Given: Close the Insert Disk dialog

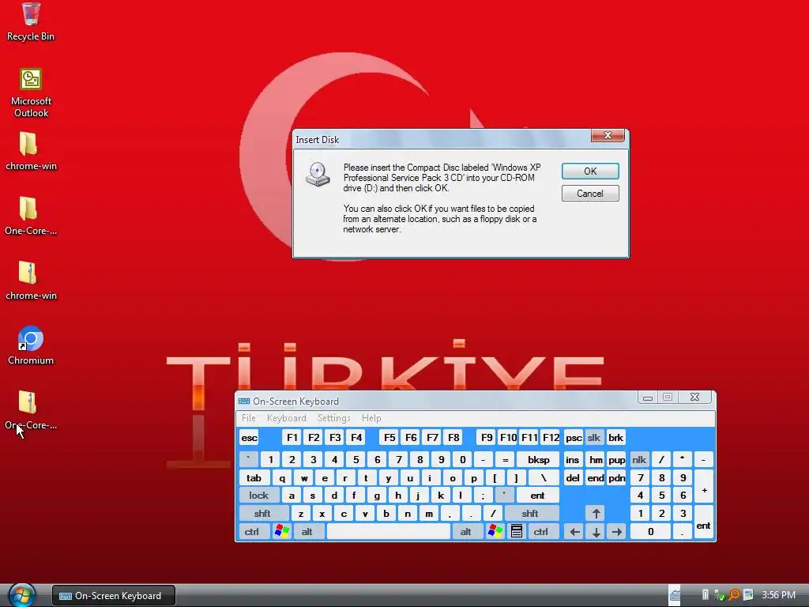Looking at the screenshot, I should [x=608, y=135].
